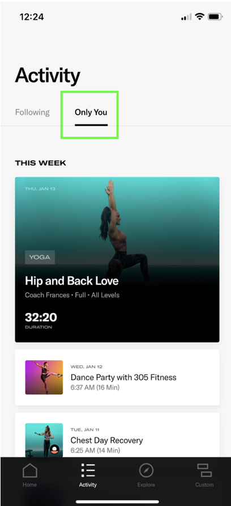Tap the YOGA category tag
The image size is (231, 506).
click(x=40, y=257)
